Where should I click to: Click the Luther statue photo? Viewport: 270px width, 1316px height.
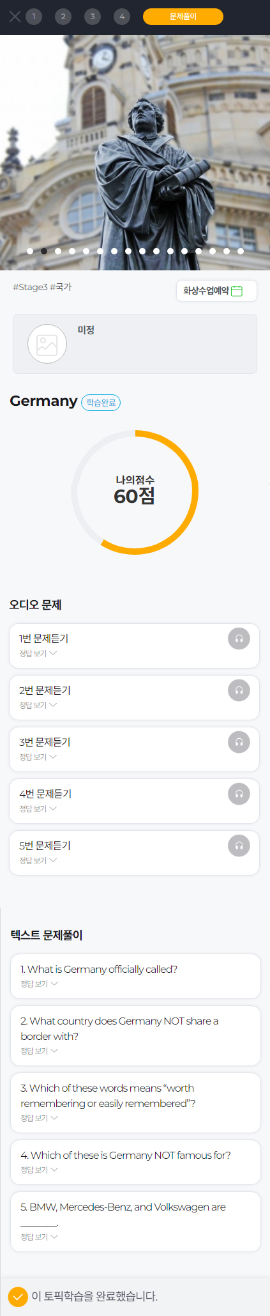pyautogui.click(x=135, y=153)
